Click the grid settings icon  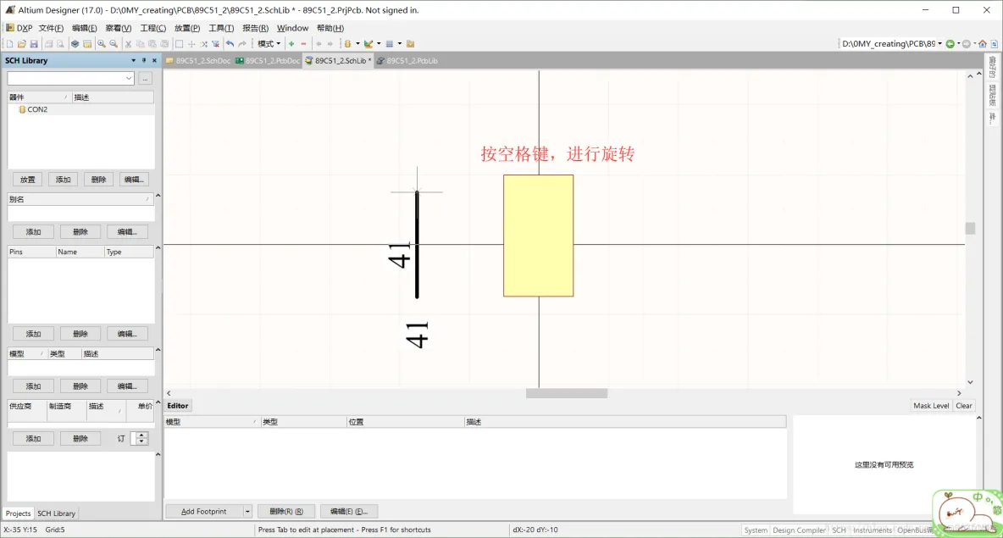(390, 44)
